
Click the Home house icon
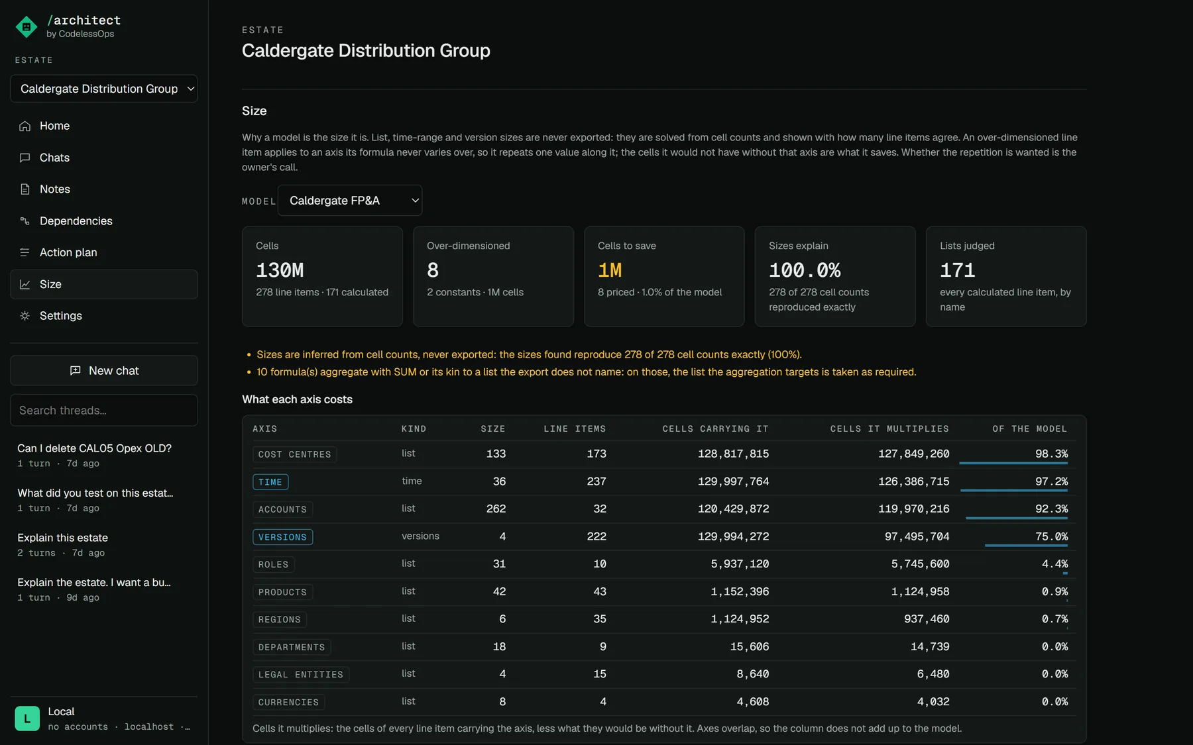click(25, 126)
